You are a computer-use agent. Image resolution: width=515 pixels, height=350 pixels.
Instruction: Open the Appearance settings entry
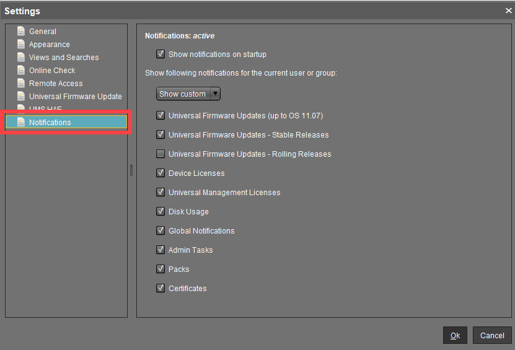[x=49, y=44]
